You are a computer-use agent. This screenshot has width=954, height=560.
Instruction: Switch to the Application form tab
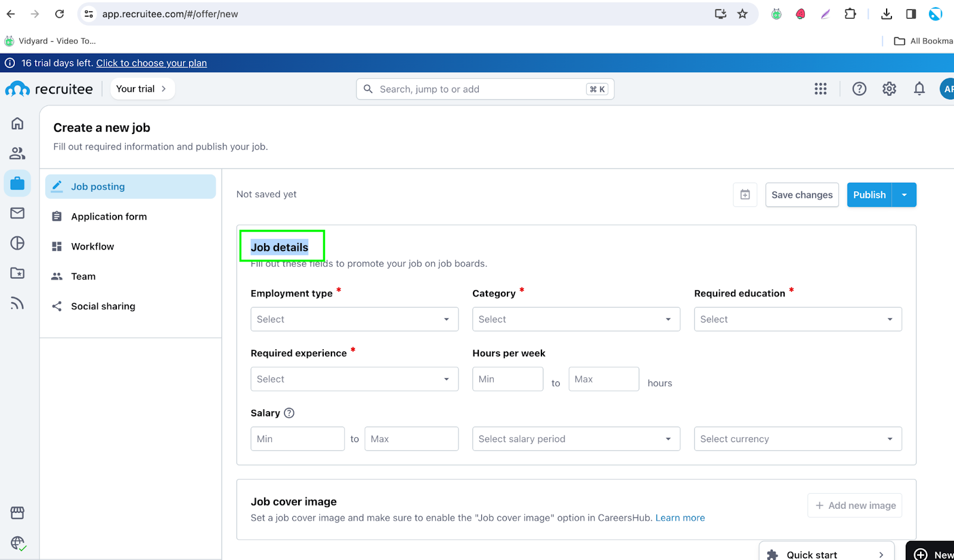[x=109, y=217]
